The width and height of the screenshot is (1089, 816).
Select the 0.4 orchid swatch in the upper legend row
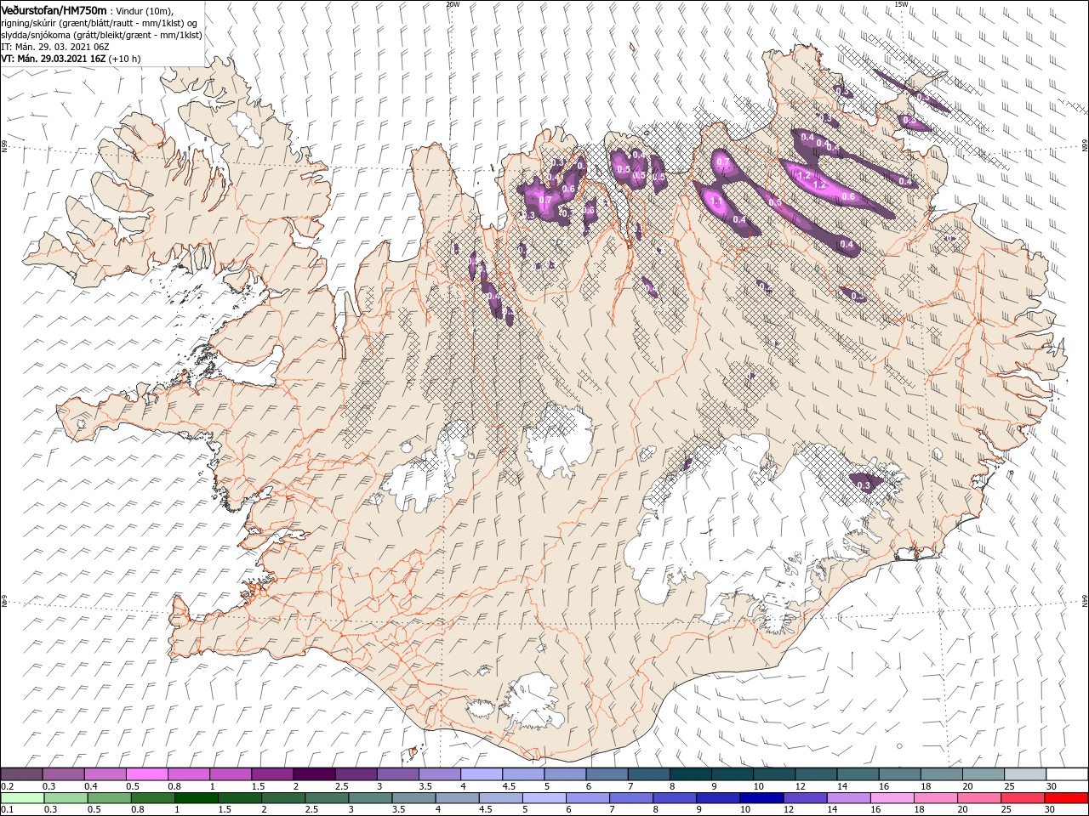pos(105,774)
